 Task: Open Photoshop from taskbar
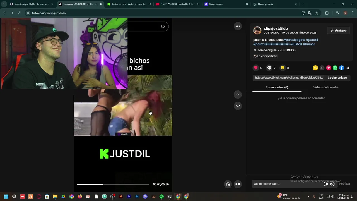point(137,197)
